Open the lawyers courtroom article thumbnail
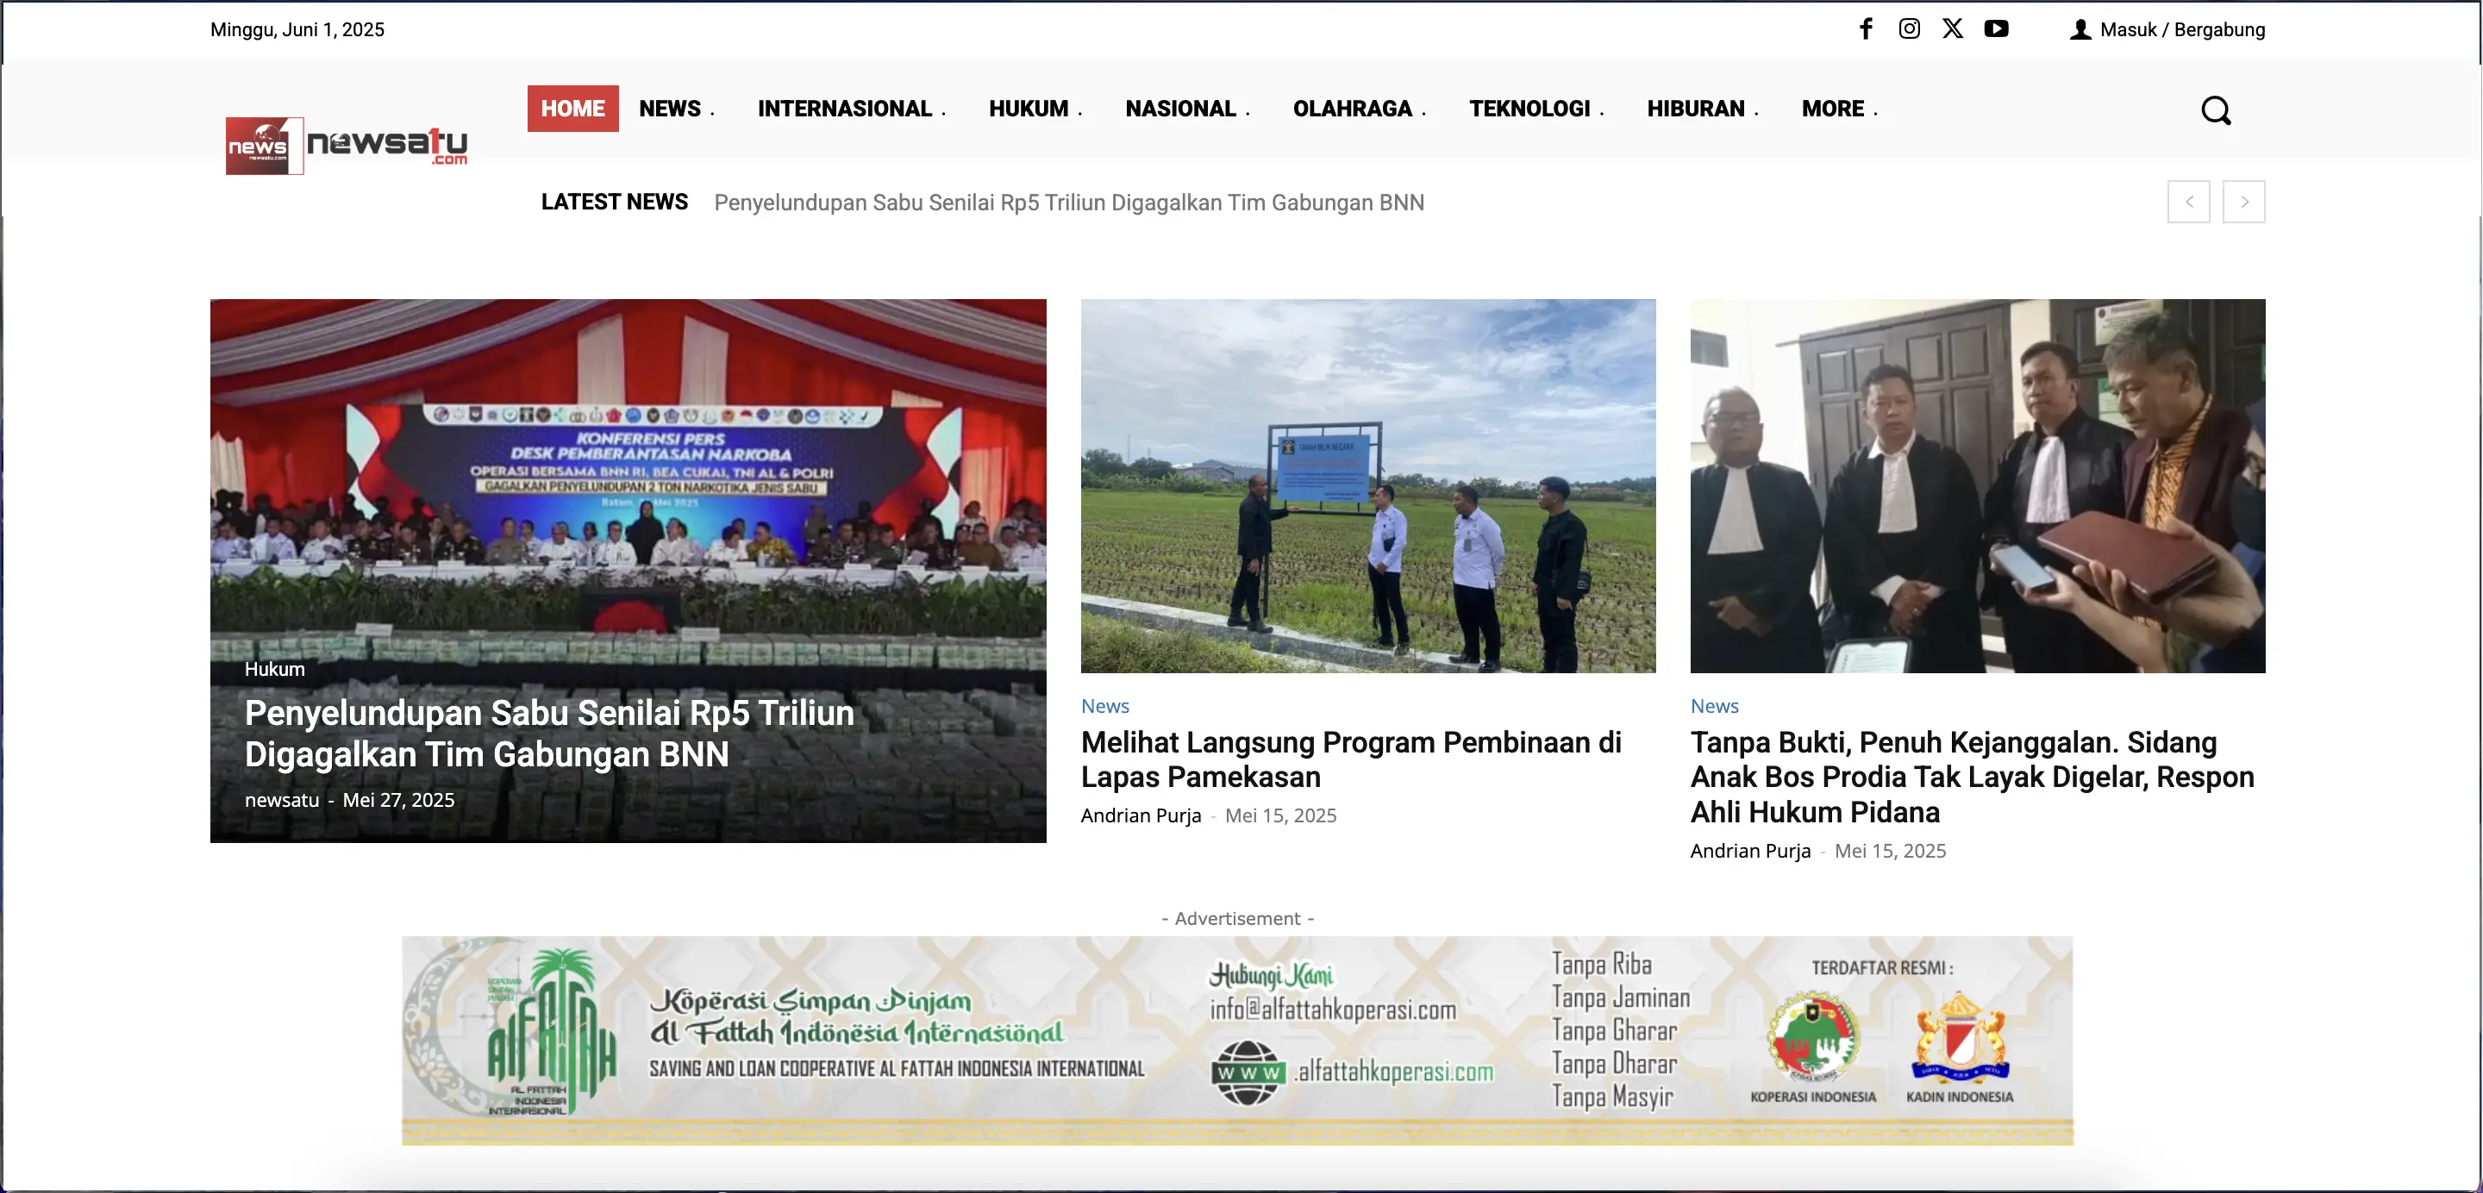This screenshot has height=1193, width=2483. tap(1977, 485)
